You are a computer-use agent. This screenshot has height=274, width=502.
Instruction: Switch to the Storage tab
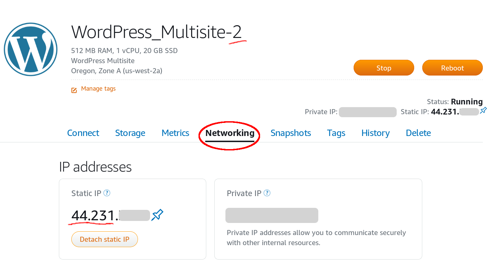point(130,133)
